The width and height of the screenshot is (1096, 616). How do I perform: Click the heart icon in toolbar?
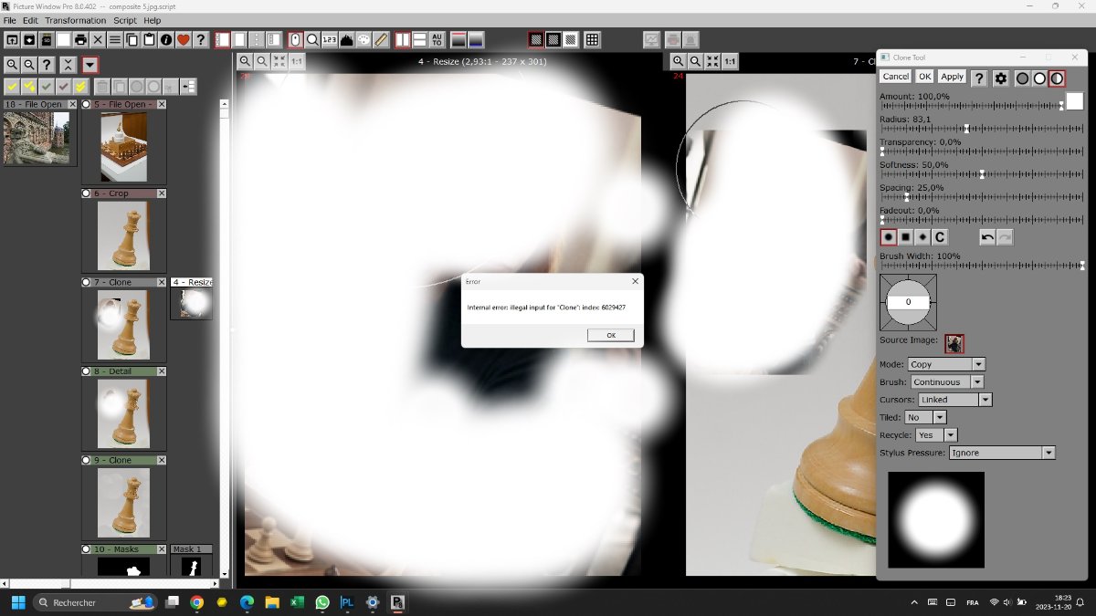click(183, 39)
